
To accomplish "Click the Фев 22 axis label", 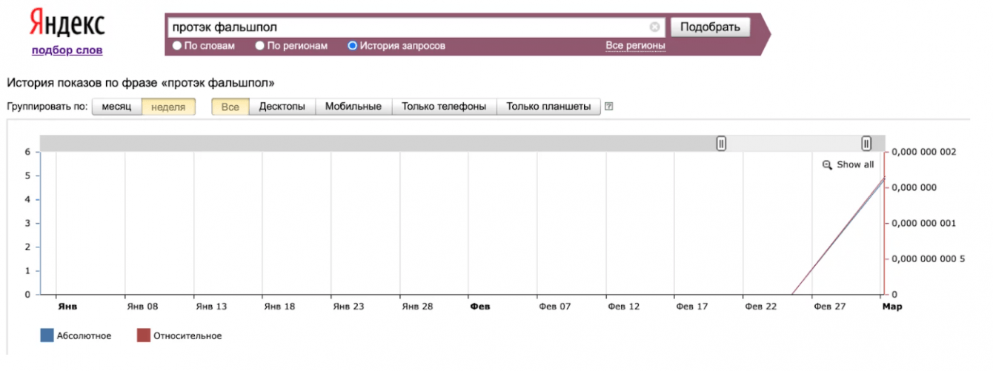I will tap(761, 306).
